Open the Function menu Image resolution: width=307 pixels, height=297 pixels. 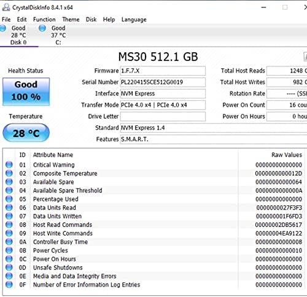click(44, 20)
